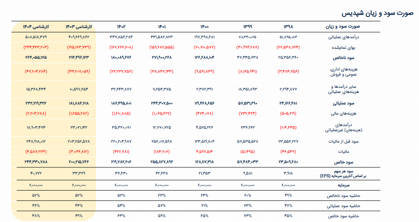Select the کارشناسی ۱۴۰۴ column header
The image size is (419, 222).
click(35, 27)
